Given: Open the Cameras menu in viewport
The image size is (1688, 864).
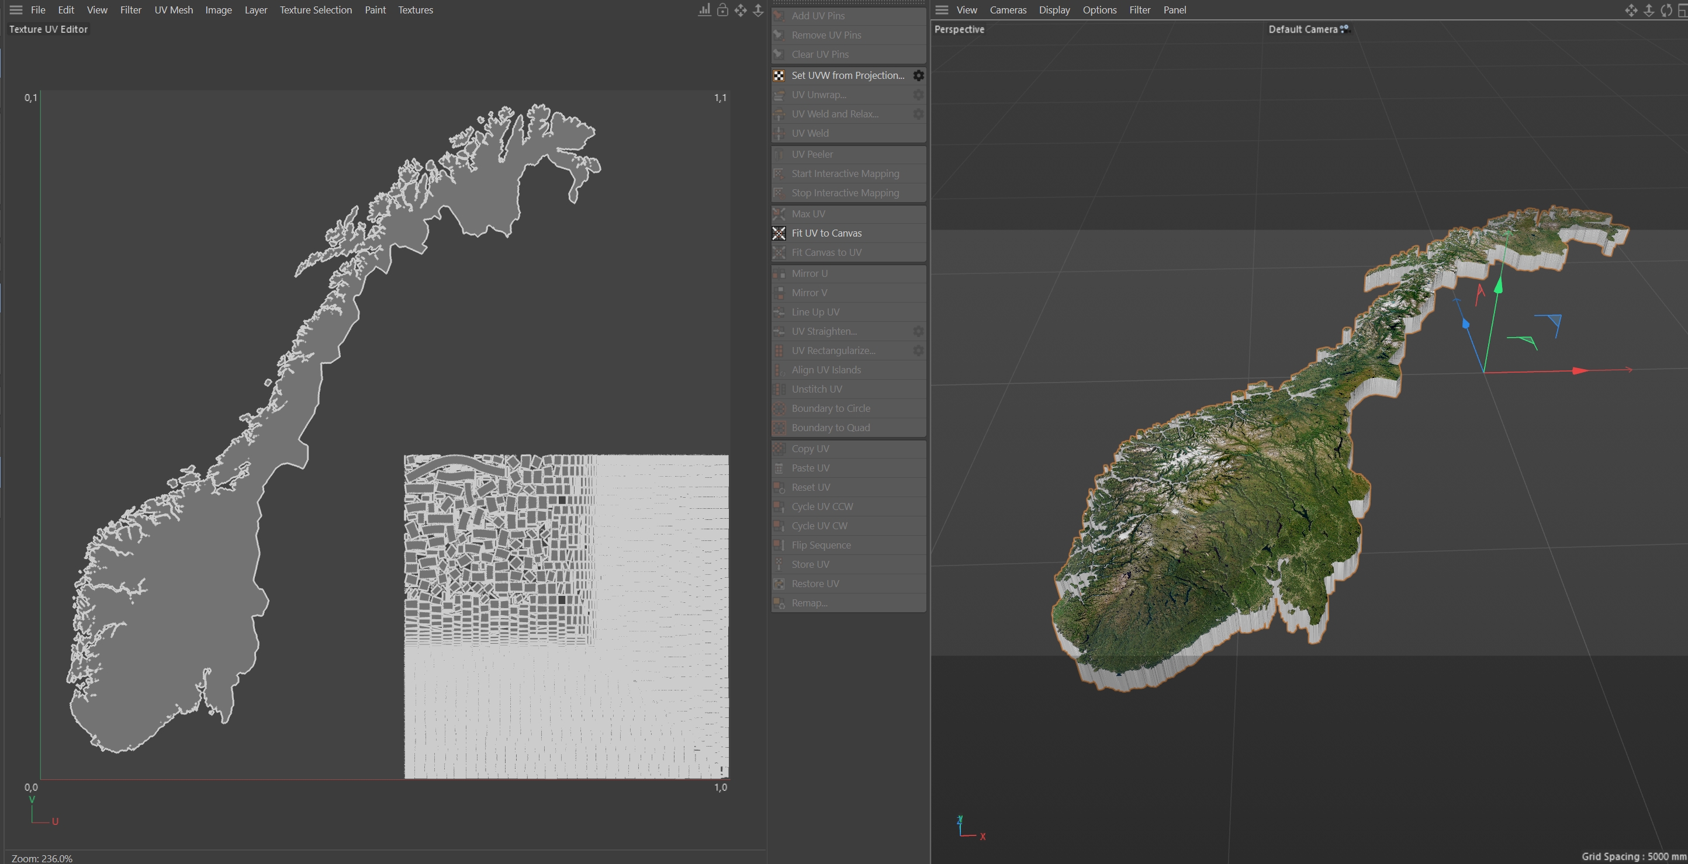Looking at the screenshot, I should coord(1008,10).
